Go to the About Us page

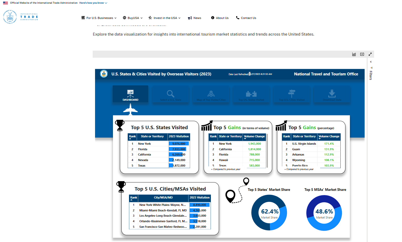(x=220, y=18)
